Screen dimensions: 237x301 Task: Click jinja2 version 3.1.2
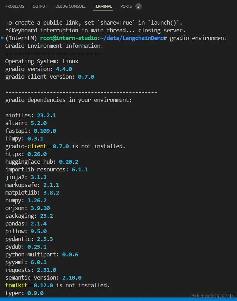click(39, 177)
